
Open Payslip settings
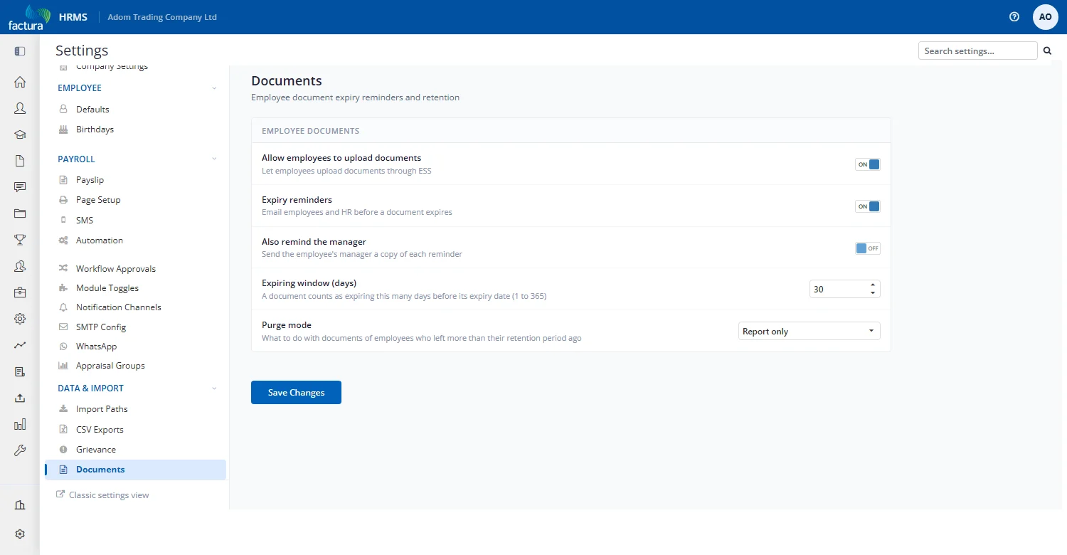pos(90,180)
